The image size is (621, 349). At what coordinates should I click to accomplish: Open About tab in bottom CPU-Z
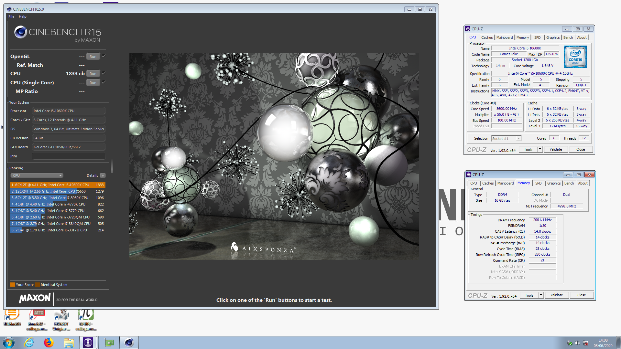583,183
